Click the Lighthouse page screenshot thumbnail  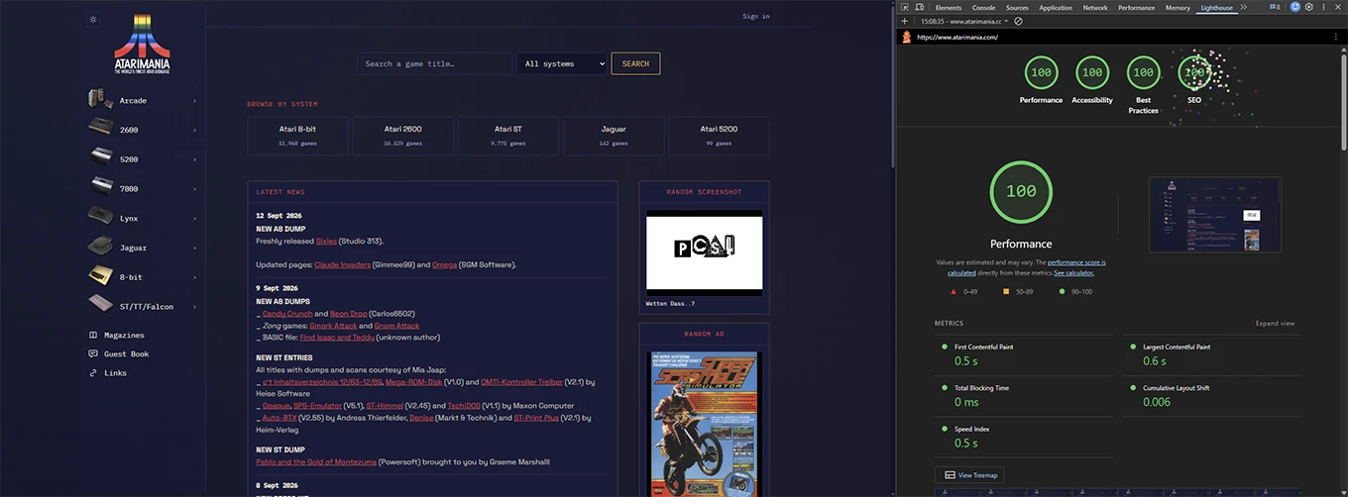pyautogui.click(x=1214, y=215)
